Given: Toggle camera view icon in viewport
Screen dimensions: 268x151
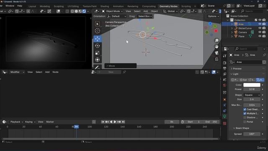Looking at the screenshot, I should (216, 53).
